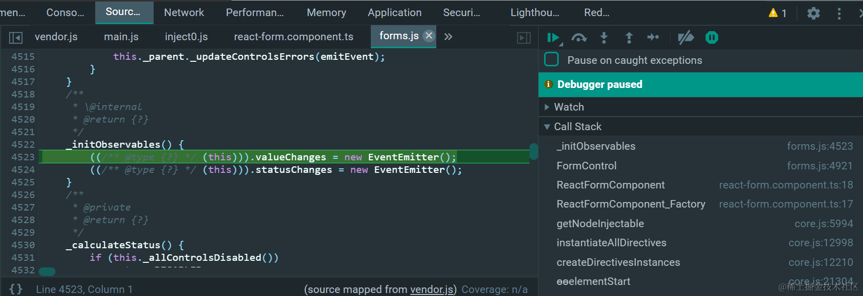Deactivate breakpoints
Image resolution: width=863 pixels, height=296 pixels.
(x=686, y=37)
